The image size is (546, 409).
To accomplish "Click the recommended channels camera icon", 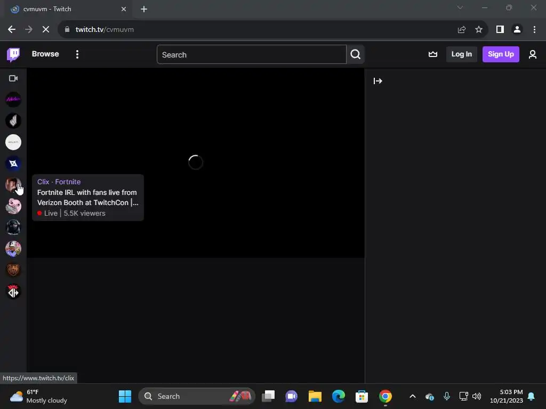I will pyautogui.click(x=13, y=78).
